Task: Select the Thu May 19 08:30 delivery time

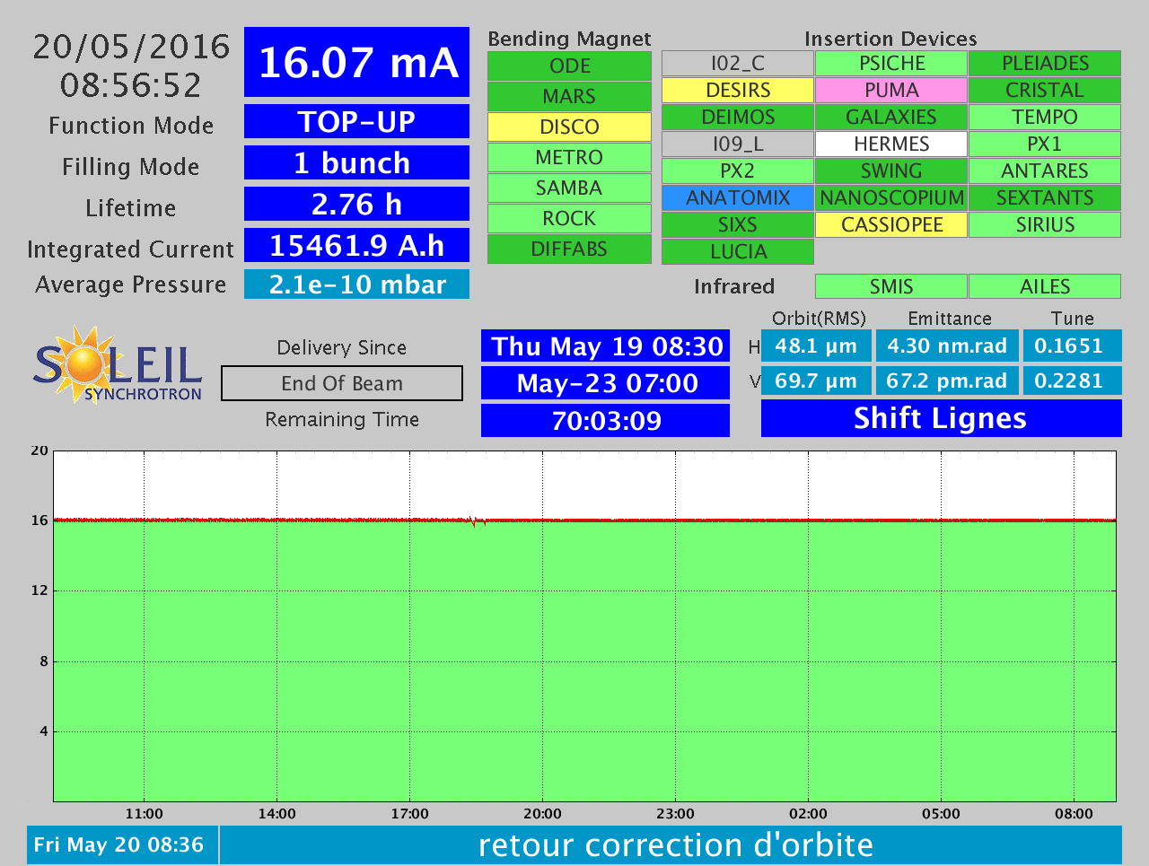Action: tap(606, 346)
